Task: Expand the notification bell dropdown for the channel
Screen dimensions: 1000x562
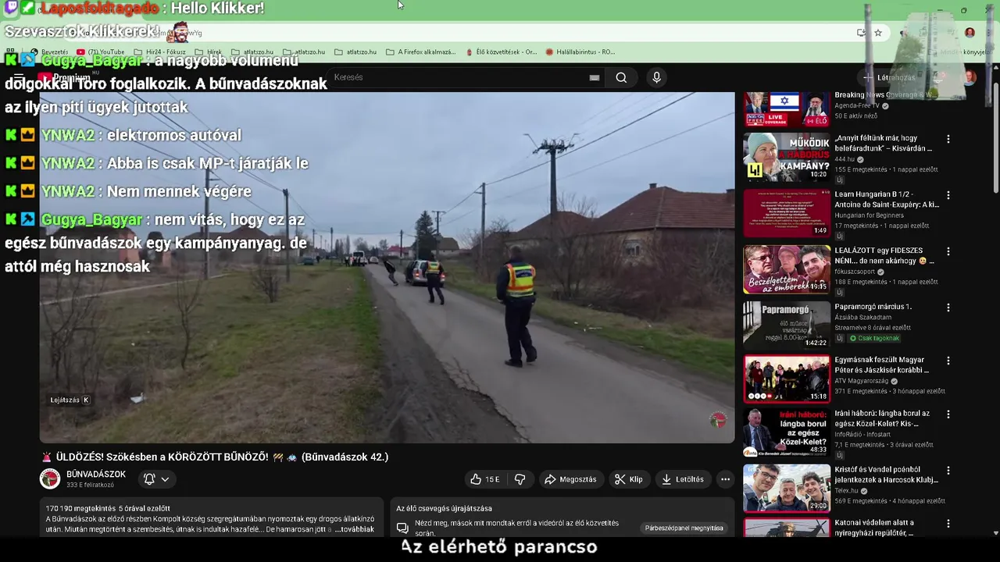Action: (156, 479)
